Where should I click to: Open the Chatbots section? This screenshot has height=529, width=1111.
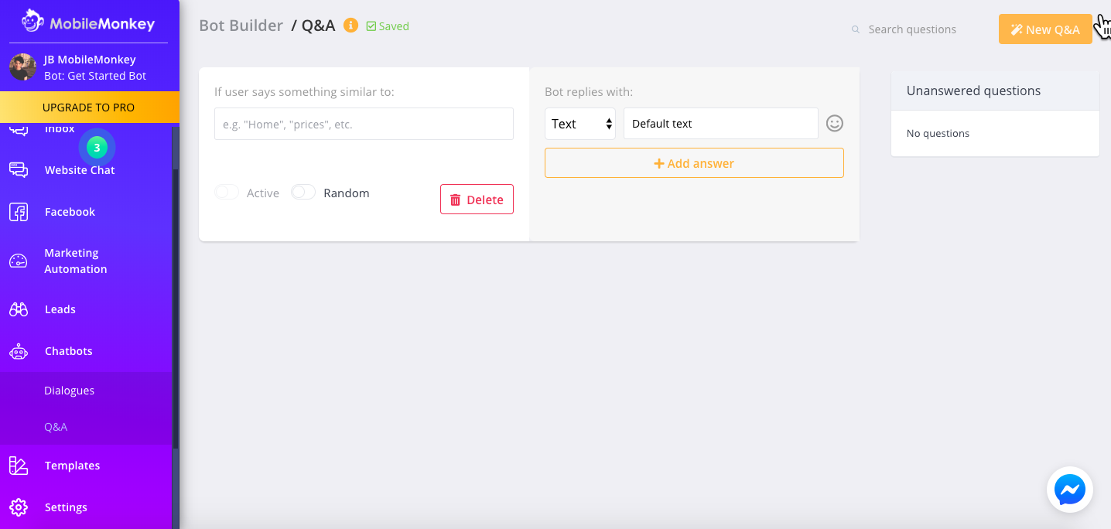(67, 350)
